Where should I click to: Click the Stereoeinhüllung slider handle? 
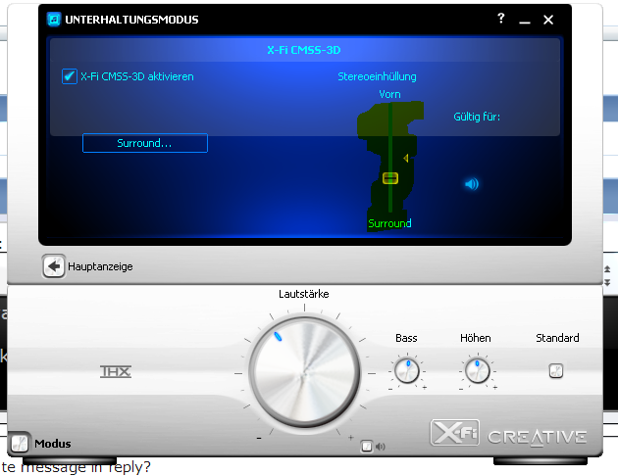390,178
